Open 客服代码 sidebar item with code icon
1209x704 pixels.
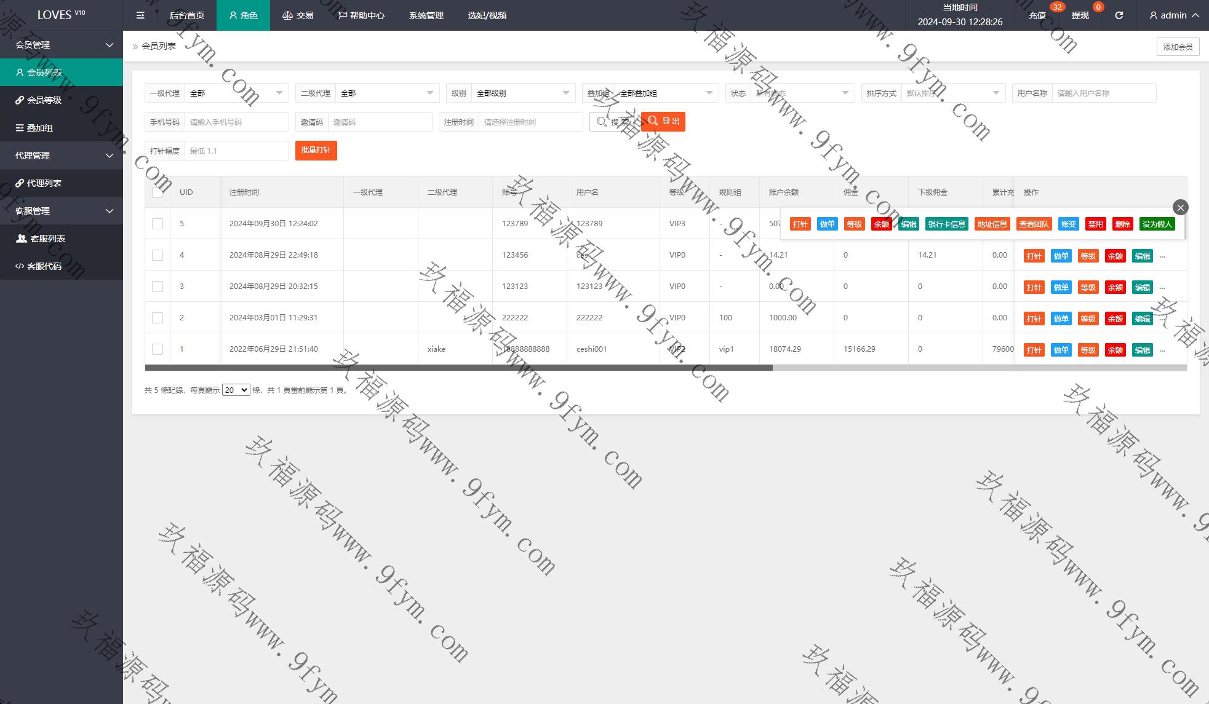[x=44, y=266]
